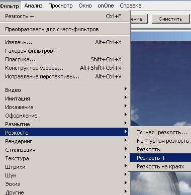Apply plain Резкость from submenu
This screenshot has height=195, width=191.
[160, 149]
